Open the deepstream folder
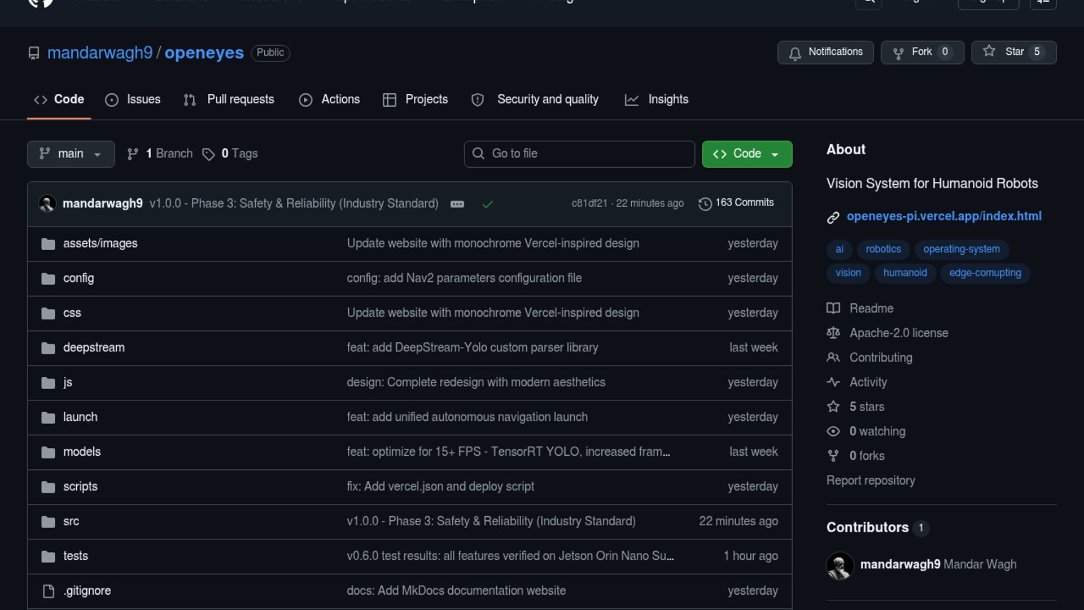1084x610 pixels. coord(94,347)
